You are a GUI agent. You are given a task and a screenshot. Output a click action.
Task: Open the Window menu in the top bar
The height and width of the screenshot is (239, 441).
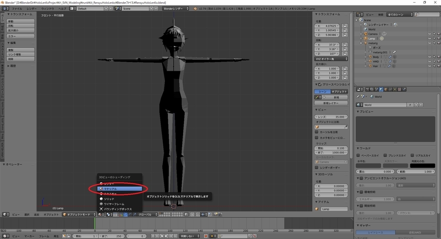47,9
